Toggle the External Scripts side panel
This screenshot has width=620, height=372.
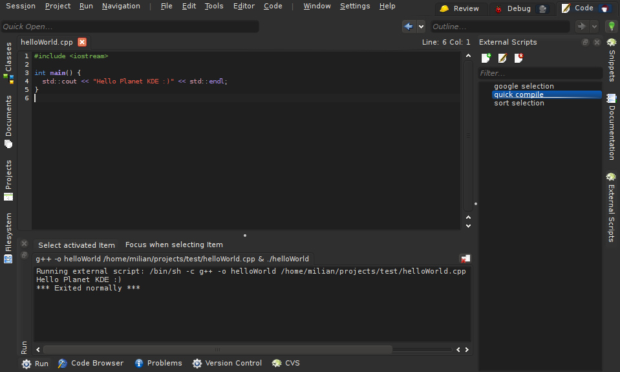612,208
